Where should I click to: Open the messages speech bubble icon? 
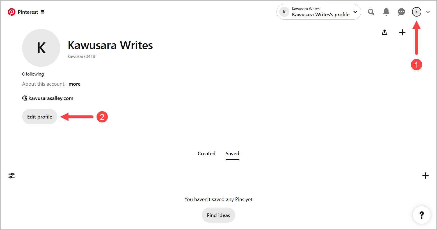pyautogui.click(x=401, y=12)
